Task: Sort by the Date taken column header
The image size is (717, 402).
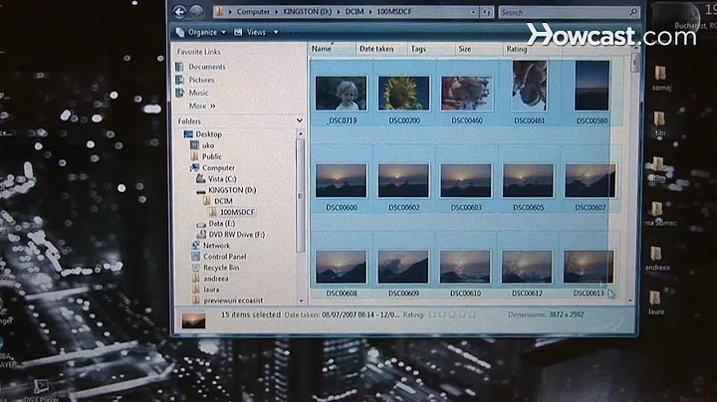Action: click(x=381, y=49)
